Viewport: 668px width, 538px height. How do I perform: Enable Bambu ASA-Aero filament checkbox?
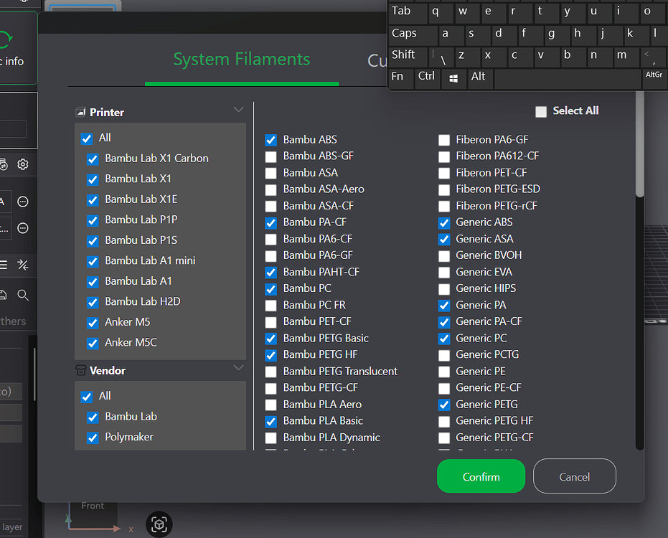(271, 189)
